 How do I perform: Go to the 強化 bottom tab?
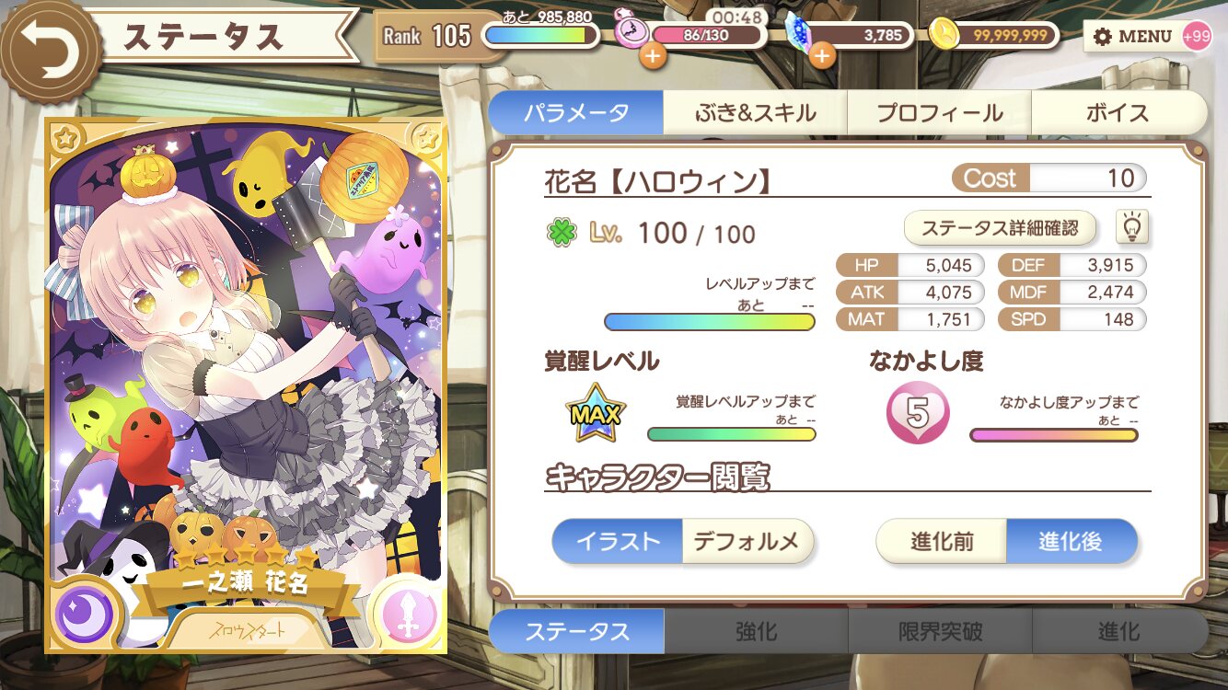click(756, 631)
